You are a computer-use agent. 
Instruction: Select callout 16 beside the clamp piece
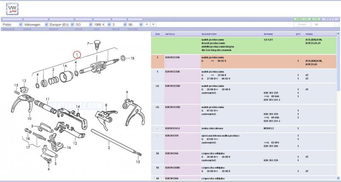69,148
